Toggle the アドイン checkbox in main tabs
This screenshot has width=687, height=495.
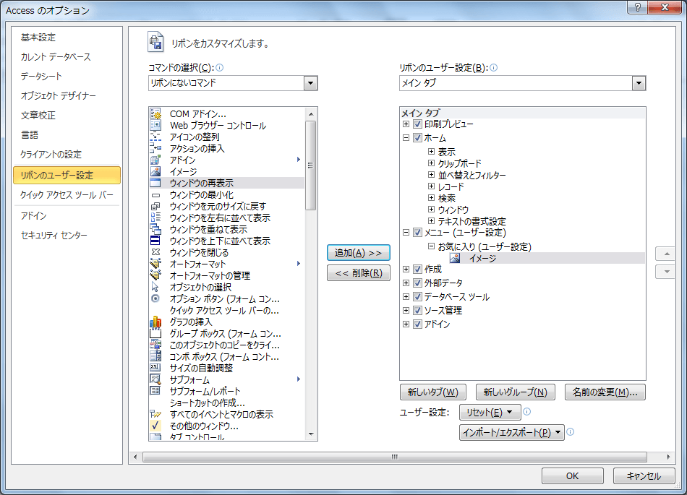(x=417, y=324)
